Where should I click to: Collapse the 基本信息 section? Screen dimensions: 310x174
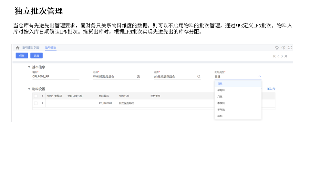tap(29, 67)
